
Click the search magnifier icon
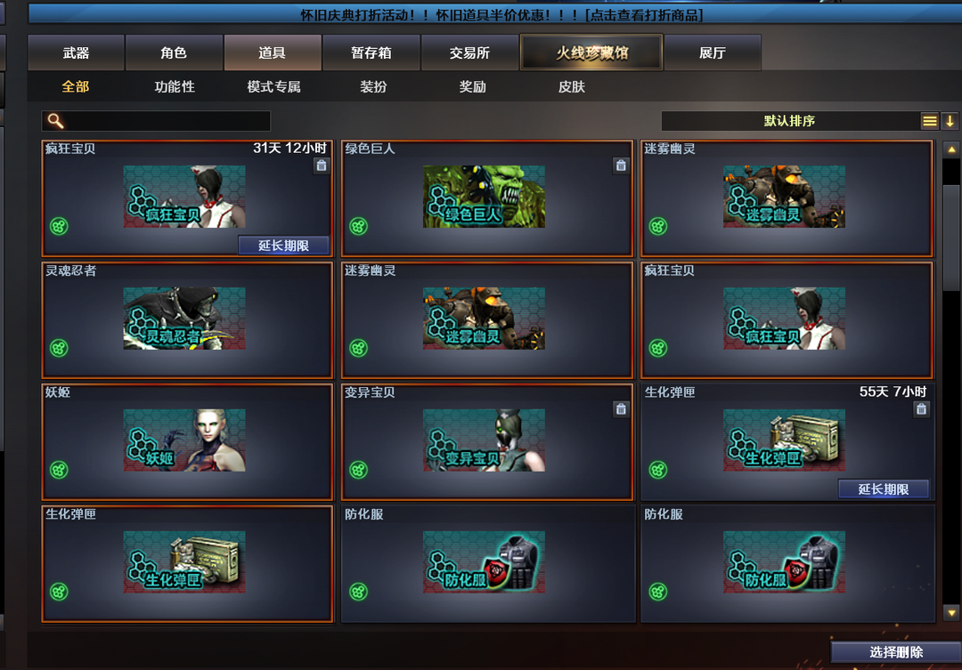[x=55, y=121]
